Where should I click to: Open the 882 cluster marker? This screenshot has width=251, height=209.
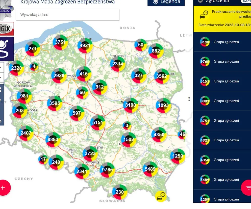pos(156,51)
